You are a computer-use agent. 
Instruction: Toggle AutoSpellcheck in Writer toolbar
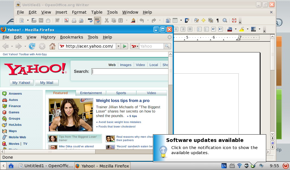click(x=97, y=20)
